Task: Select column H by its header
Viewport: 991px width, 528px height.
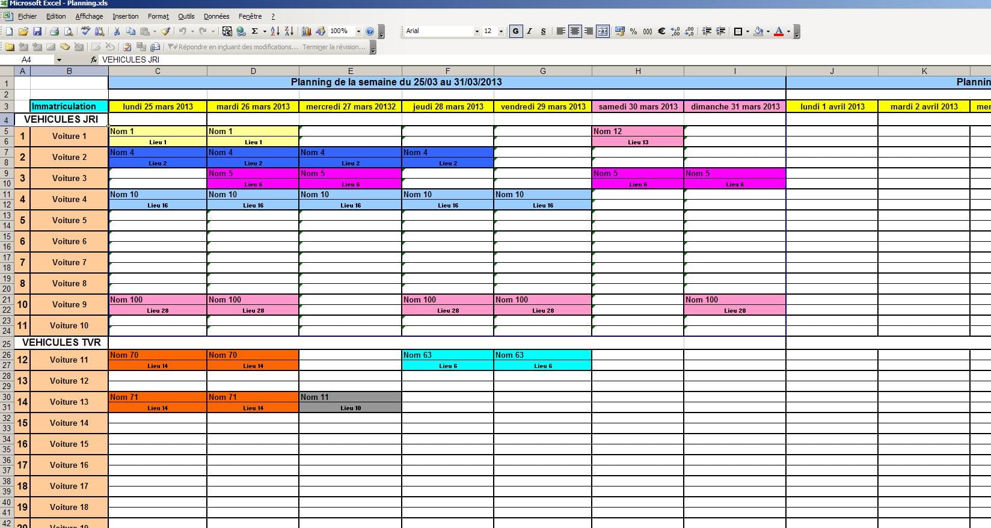Action: coord(638,71)
